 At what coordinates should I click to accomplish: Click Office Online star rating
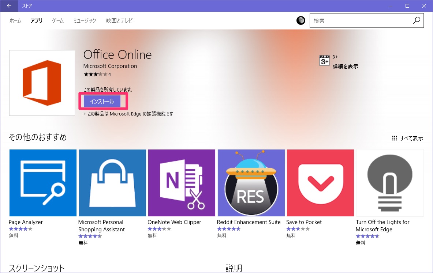point(96,74)
